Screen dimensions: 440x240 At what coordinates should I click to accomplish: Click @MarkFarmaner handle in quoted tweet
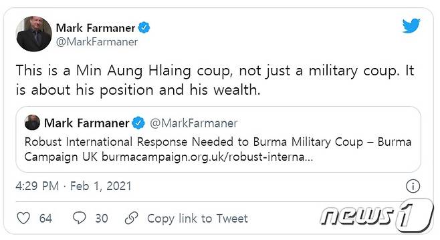click(x=194, y=123)
